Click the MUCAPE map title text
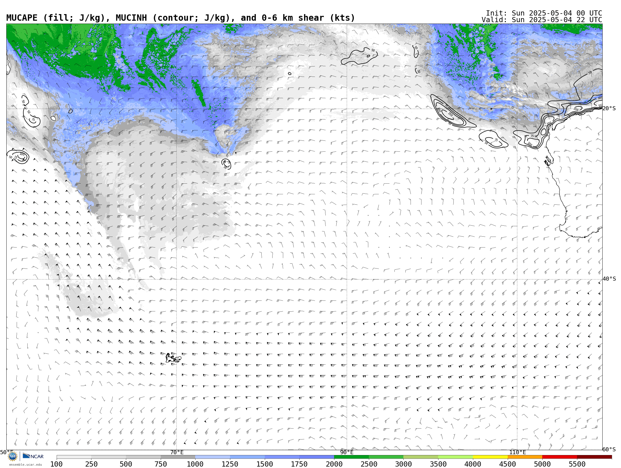This screenshot has height=468, width=621. click(181, 18)
